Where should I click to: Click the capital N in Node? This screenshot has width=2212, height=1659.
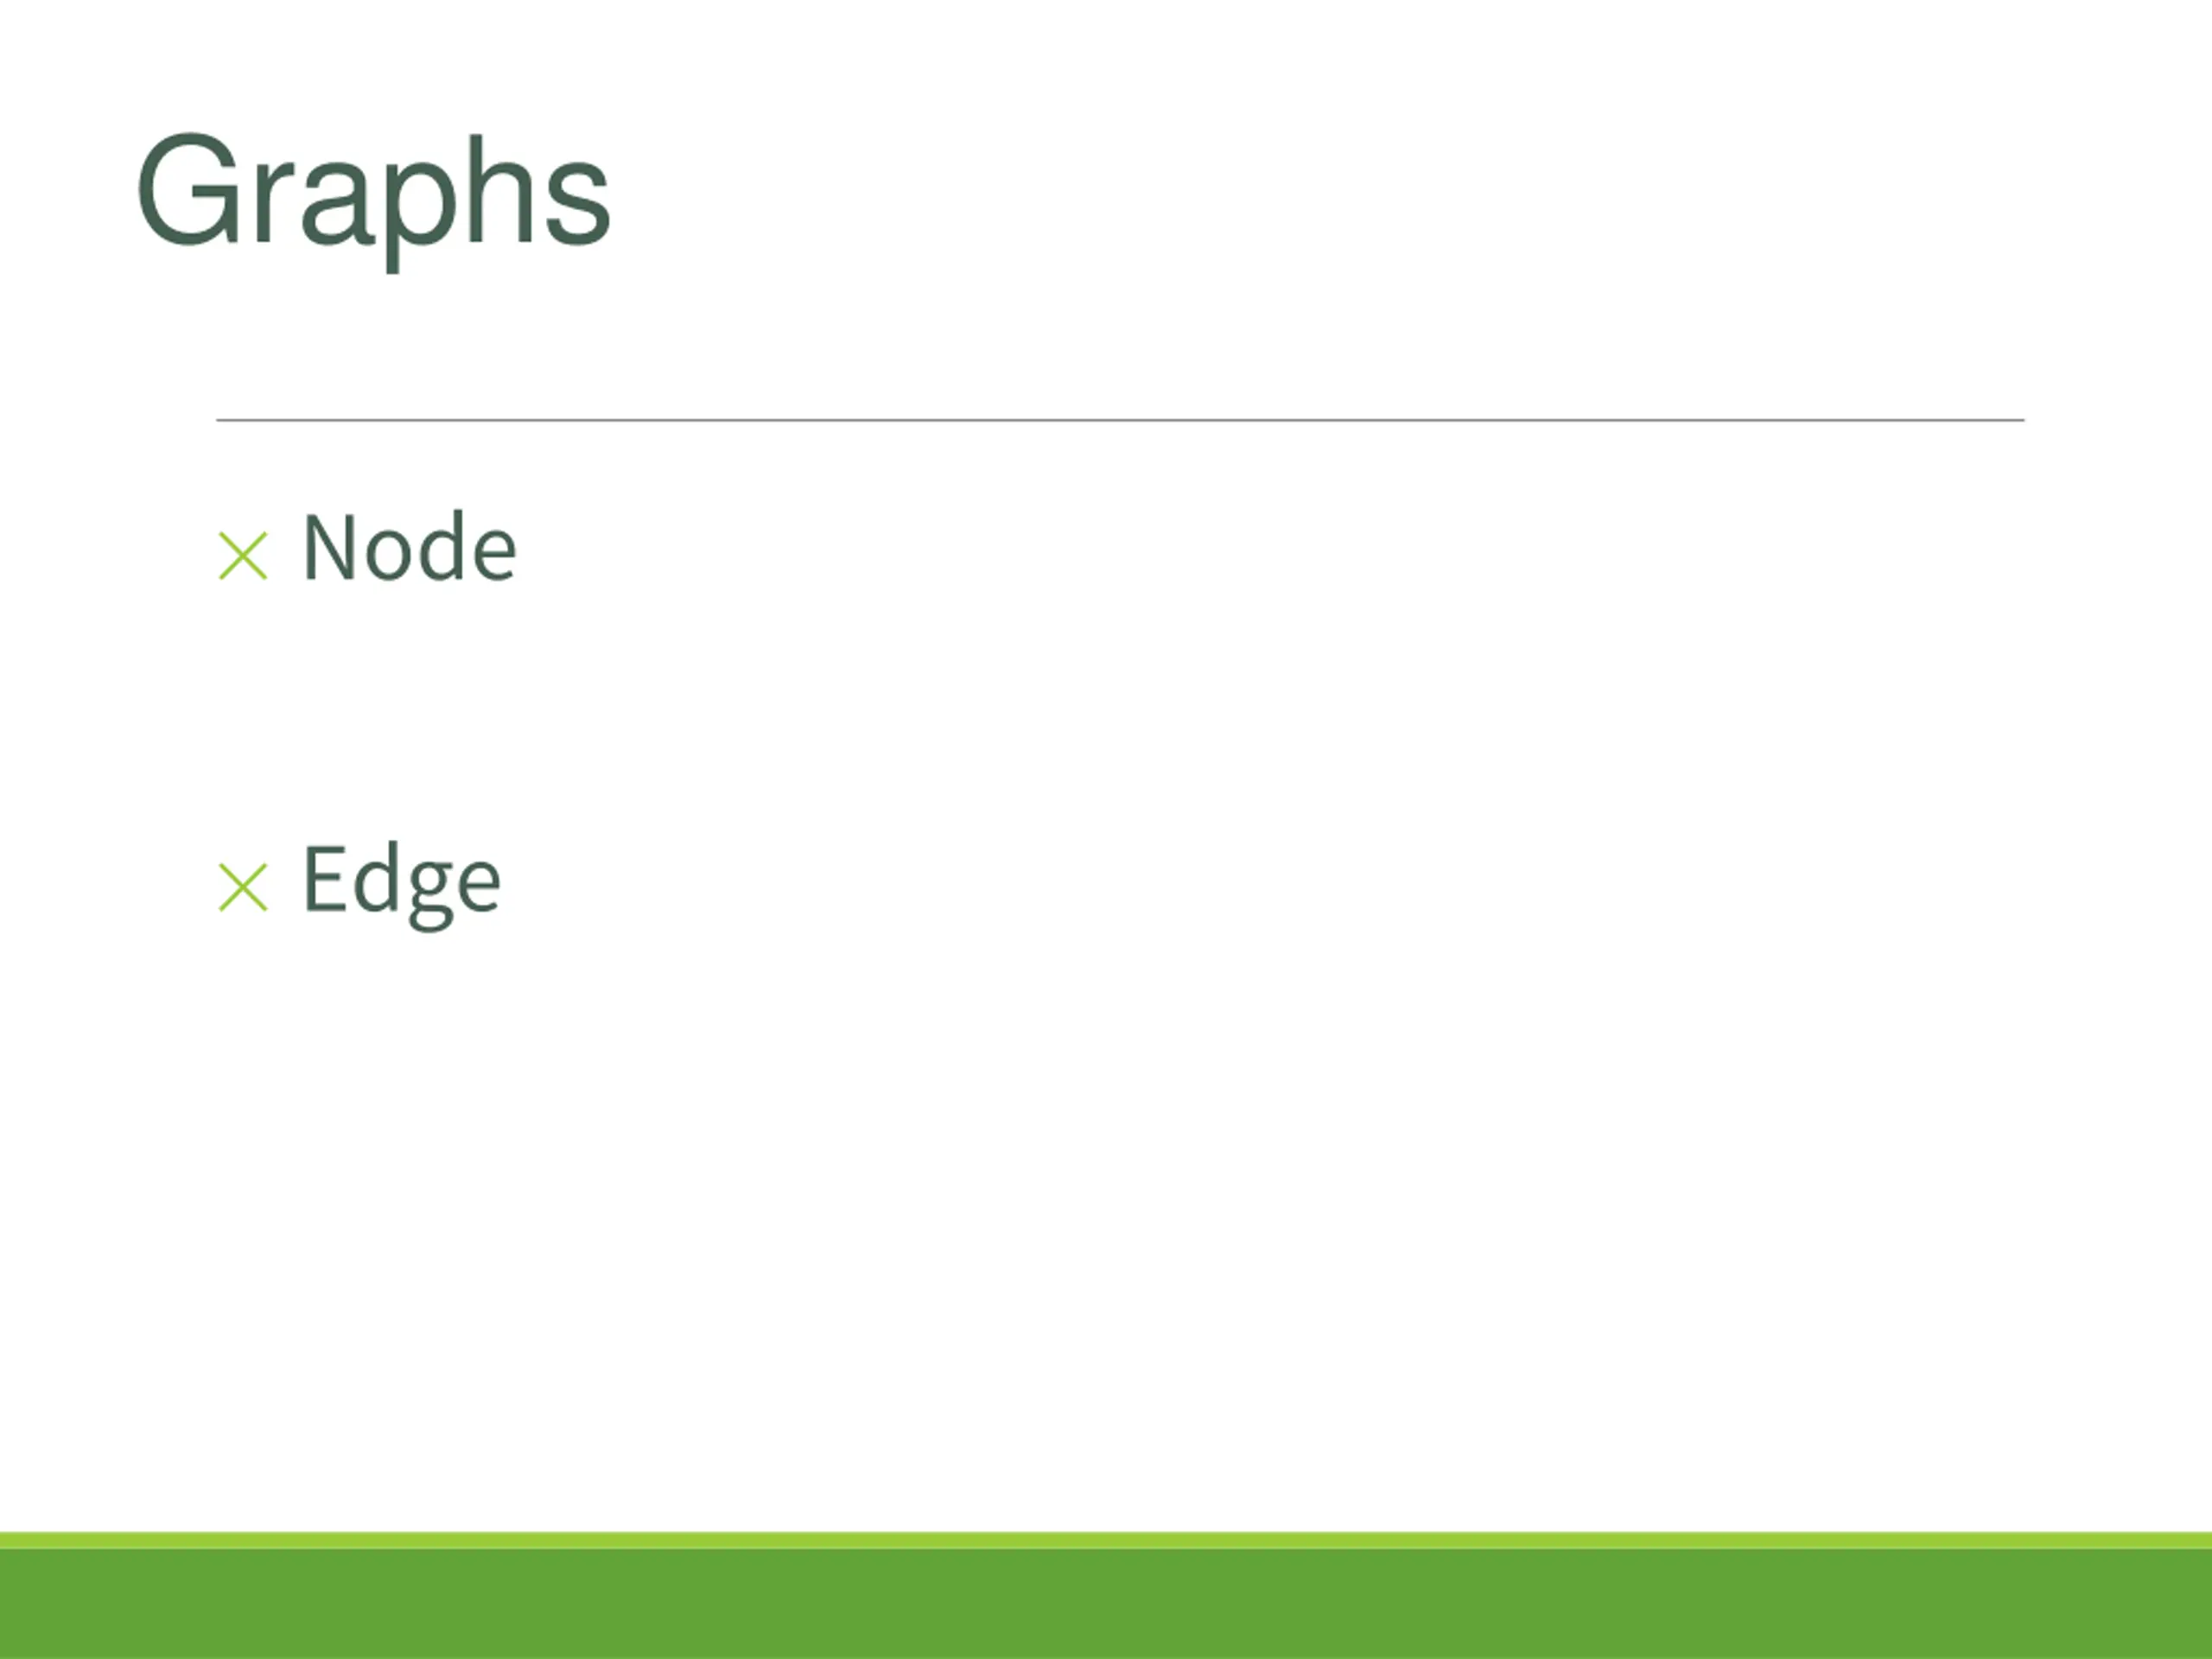click(330, 547)
